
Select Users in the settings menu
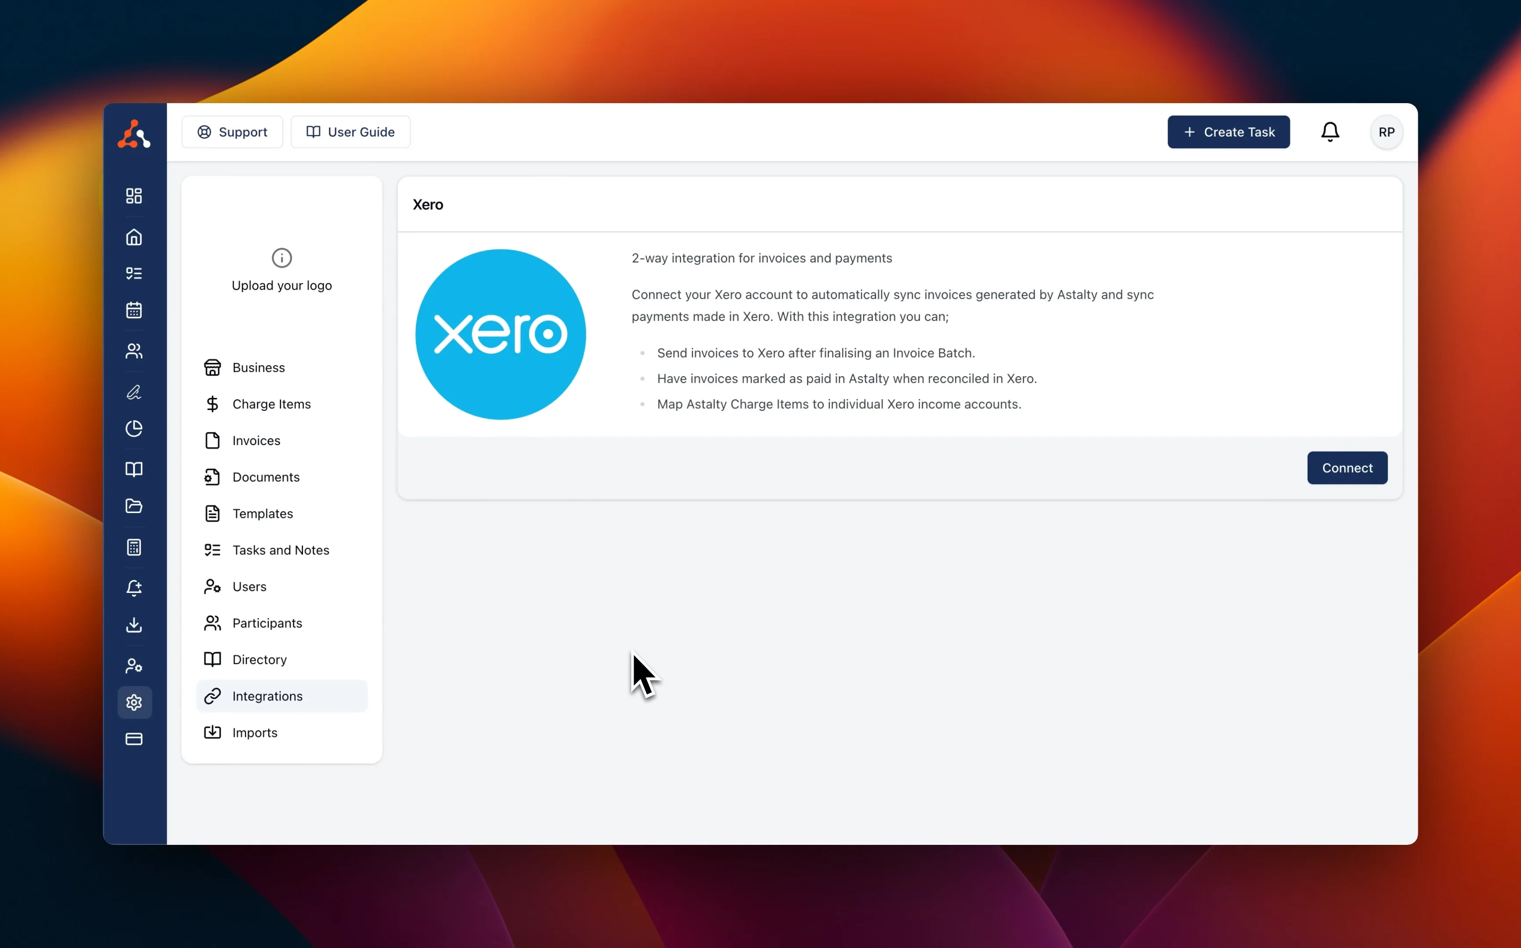(281, 586)
